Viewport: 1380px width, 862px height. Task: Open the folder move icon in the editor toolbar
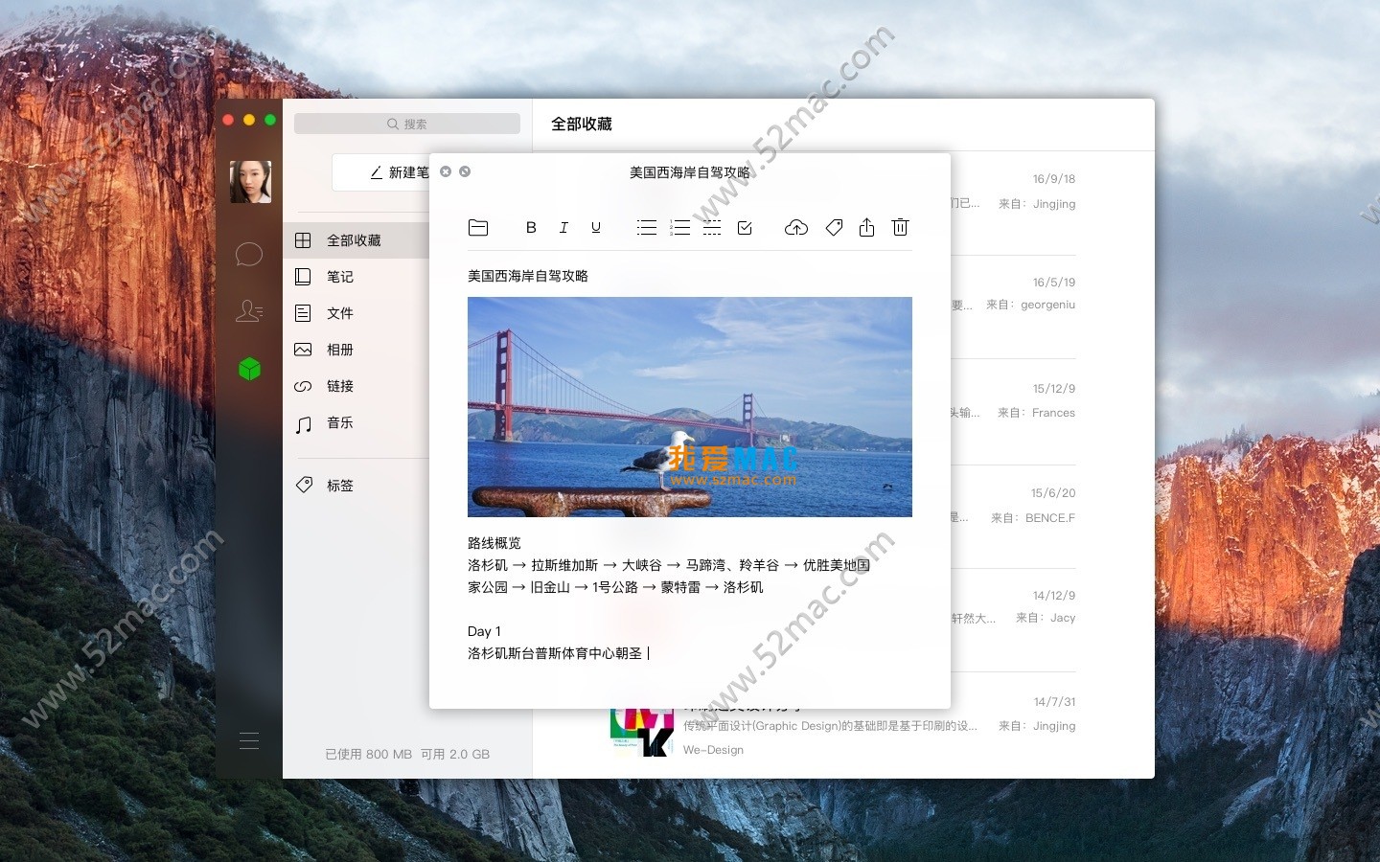coord(478,227)
